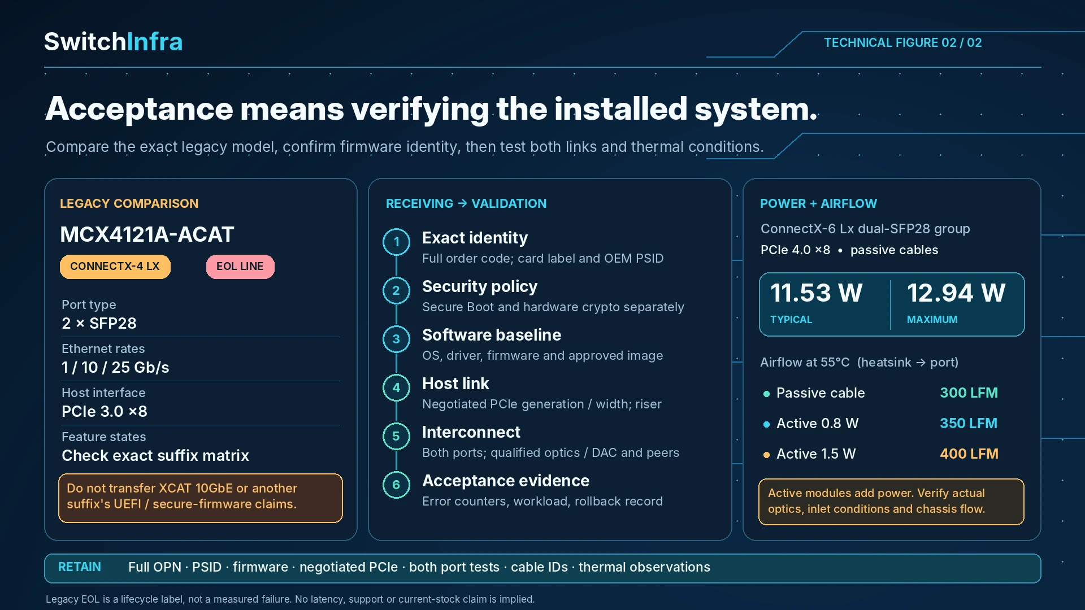Click the subtitle about comparing legacy model
This screenshot has width=1085, height=610.
pos(405,147)
